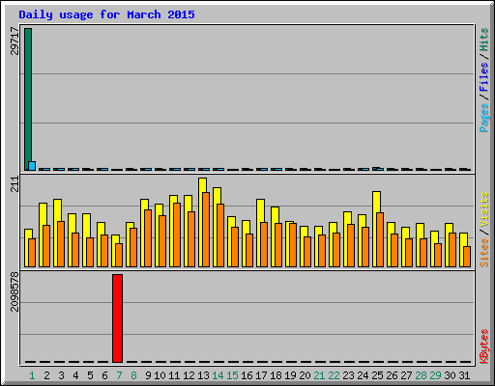
Task: Click the yellow visits bar for day 7
Action: pos(115,251)
